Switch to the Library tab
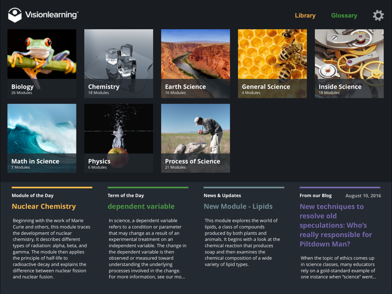Image resolution: width=392 pixels, height=294 pixels. coord(305,16)
